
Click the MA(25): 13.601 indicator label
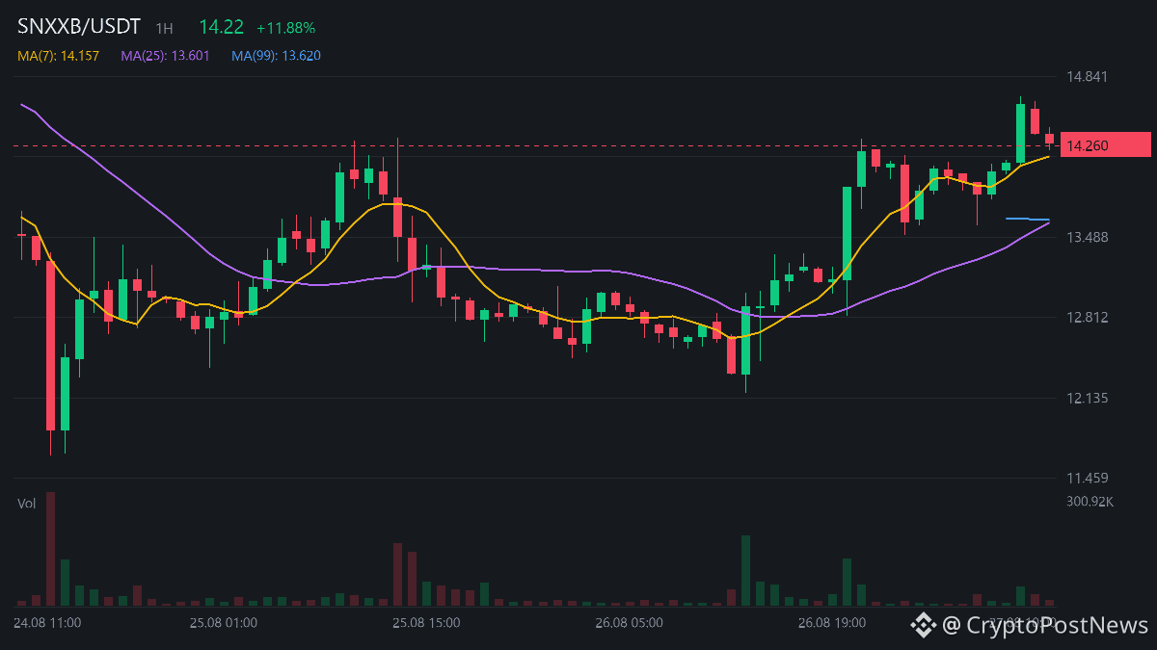166,56
